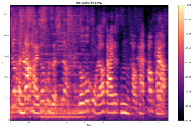Image resolution: width=193 pixels, height=128 pixels.
Task: Click the '-80 dB' colorbar label
Action: pos(188,121)
